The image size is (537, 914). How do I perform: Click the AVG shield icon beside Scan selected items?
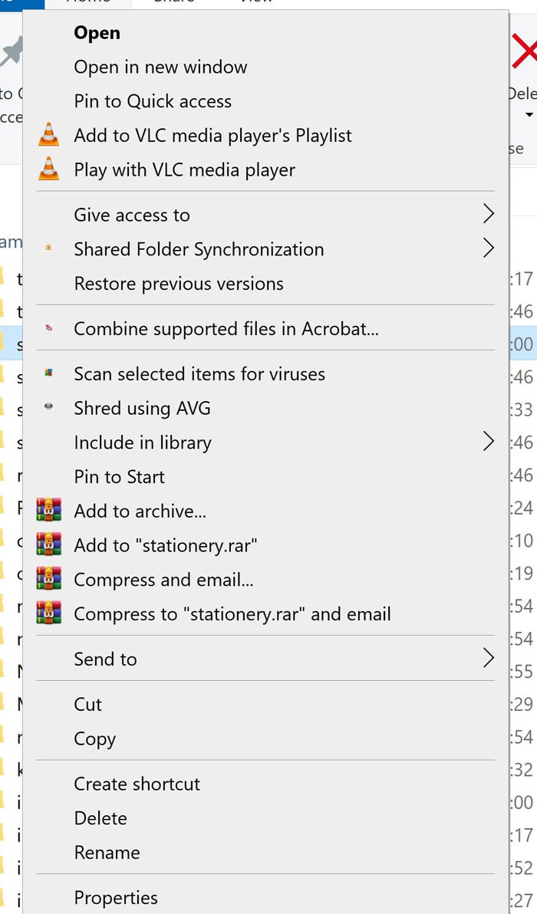(x=49, y=373)
